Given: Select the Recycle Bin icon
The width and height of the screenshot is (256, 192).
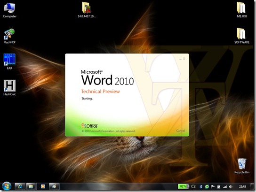Looking at the screenshot, I should [242, 166].
